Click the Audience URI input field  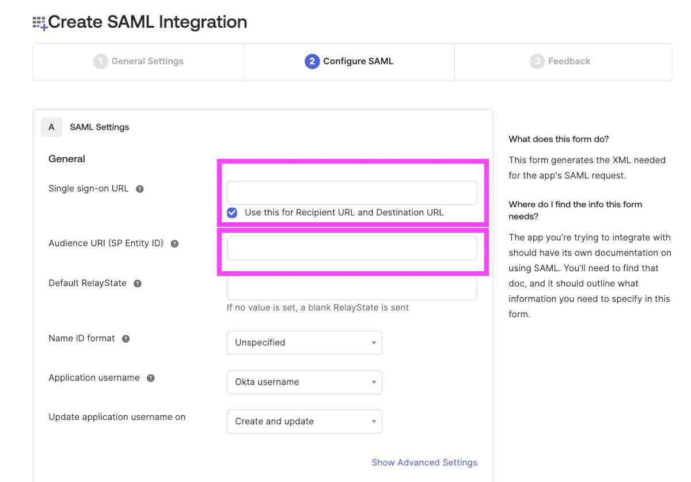tap(352, 248)
